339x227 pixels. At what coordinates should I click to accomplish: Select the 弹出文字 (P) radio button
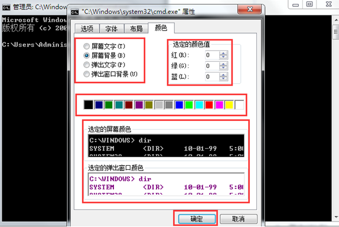tap(86, 65)
